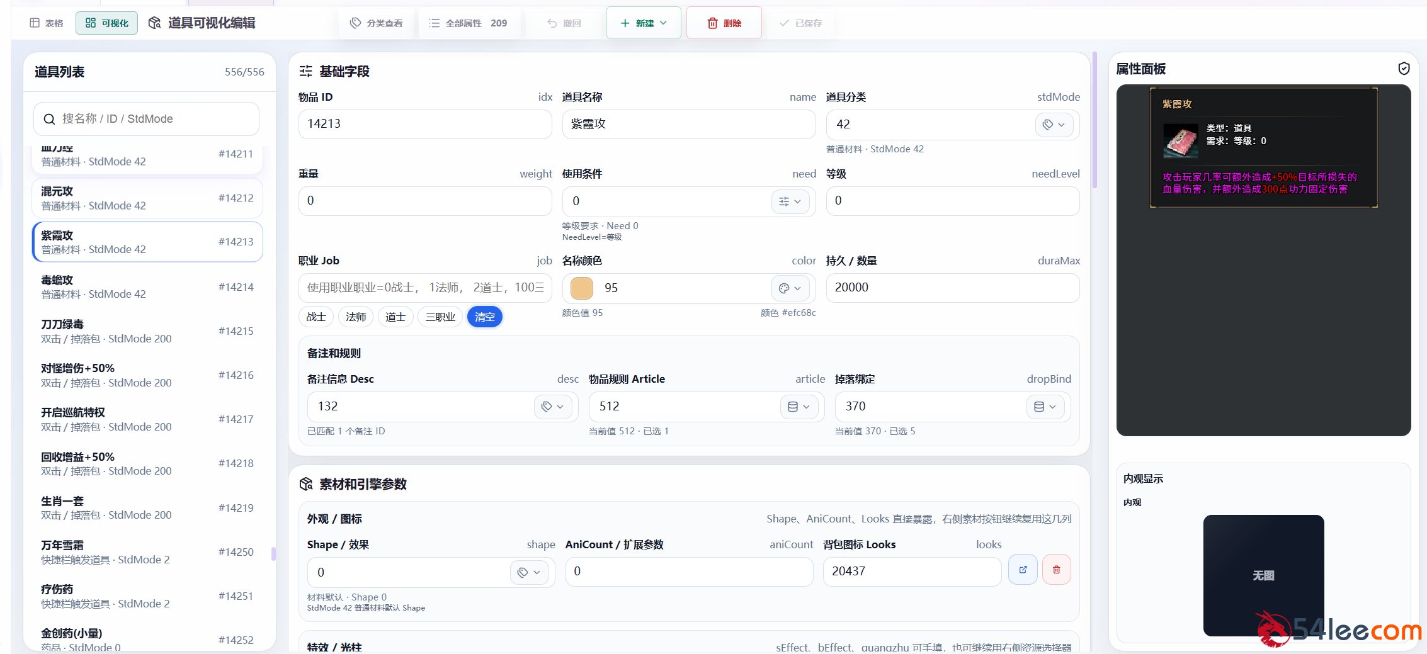Switch to the 表格 table view tab
Screen dimensions: 1427x654
coord(47,23)
